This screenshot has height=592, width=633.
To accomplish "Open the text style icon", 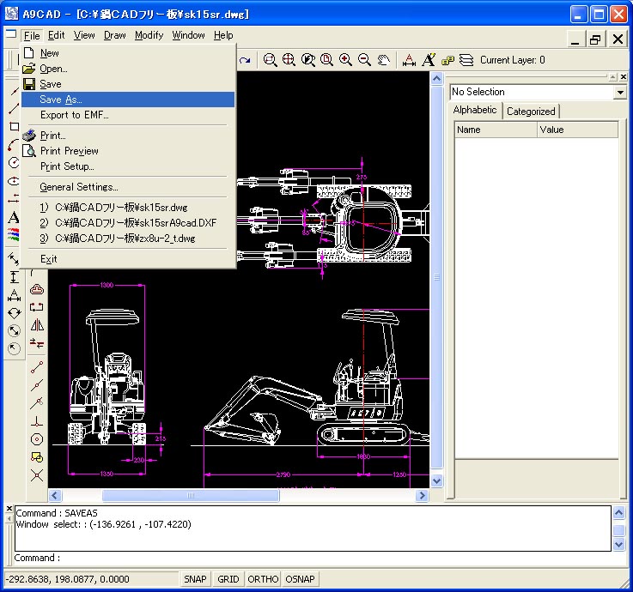I will [x=429, y=60].
